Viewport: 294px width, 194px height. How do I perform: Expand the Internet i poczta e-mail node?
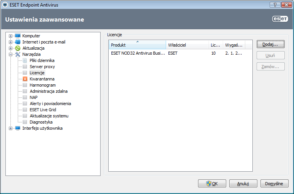click(x=10, y=42)
